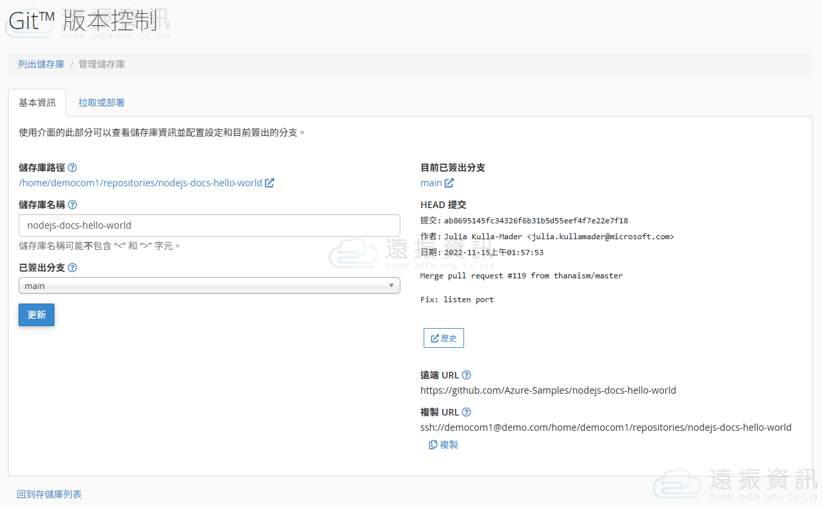The width and height of the screenshot is (822, 507).
Task: Click the 儲存庫名稱 input field
Action: pos(209,225)
